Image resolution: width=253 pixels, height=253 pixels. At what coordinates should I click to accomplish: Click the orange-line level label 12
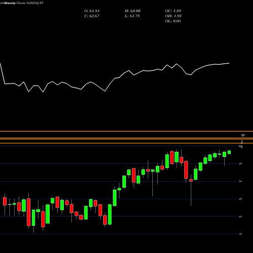pos(243,135)
